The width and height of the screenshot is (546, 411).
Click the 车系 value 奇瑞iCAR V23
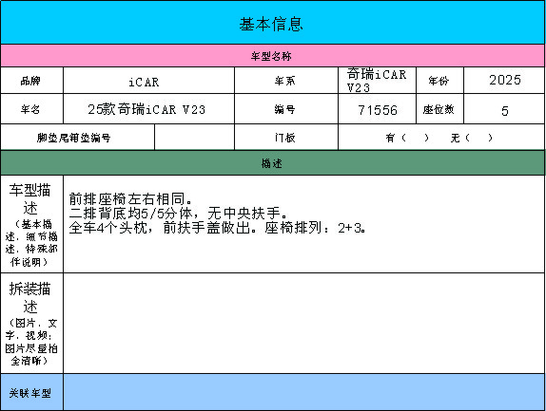point(377,81)
